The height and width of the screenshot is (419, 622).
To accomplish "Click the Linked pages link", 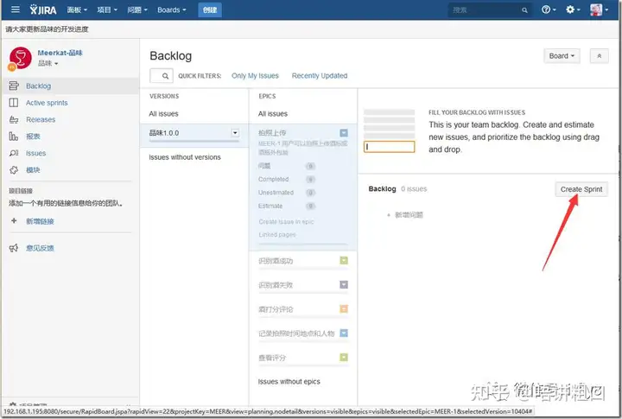I will [277, 234].
